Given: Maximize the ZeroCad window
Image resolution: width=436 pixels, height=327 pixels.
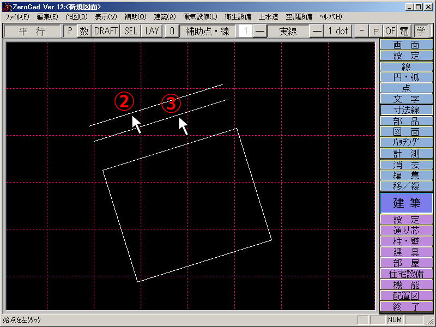Looking at the screenshot, I should (418, 7).
